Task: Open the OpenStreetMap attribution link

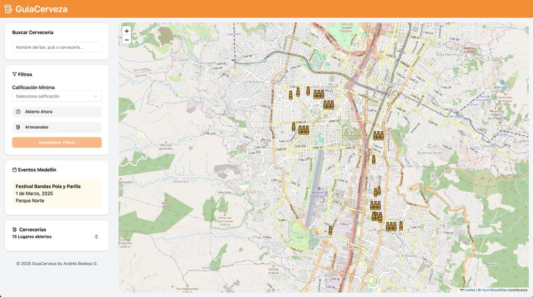Action: (494, 290)
